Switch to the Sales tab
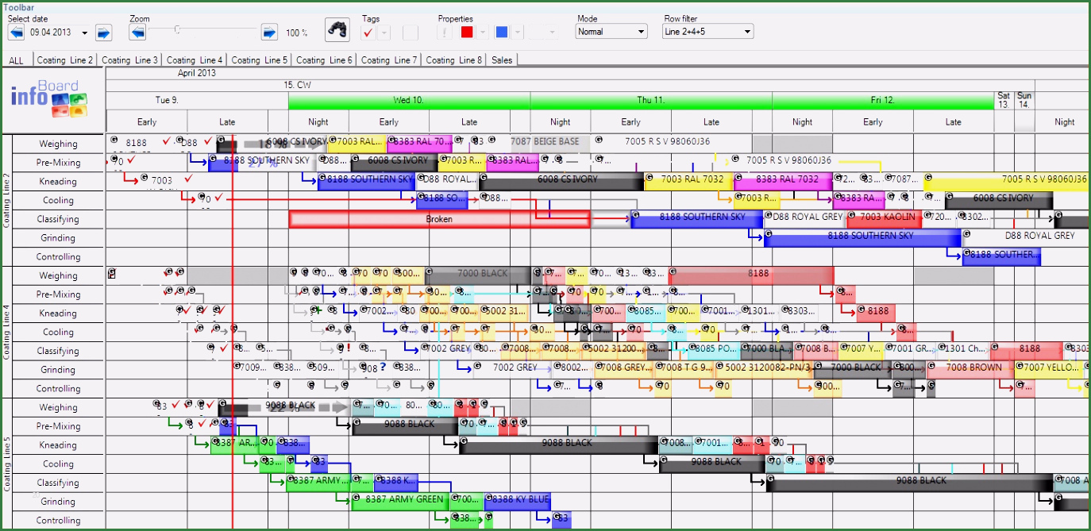 coord(502,60)
